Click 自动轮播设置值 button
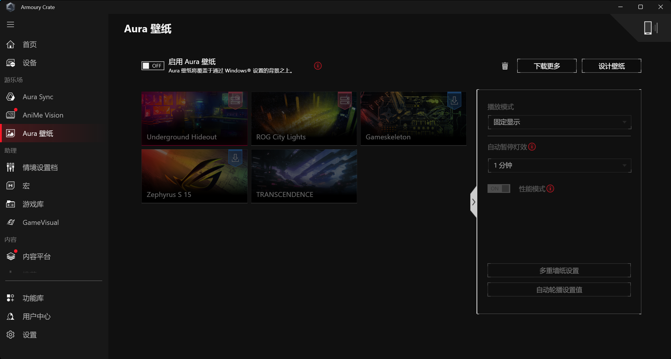 (559, 290)
